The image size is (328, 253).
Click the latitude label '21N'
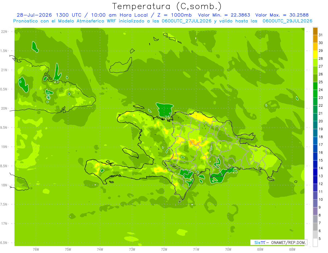coord(4,70)
